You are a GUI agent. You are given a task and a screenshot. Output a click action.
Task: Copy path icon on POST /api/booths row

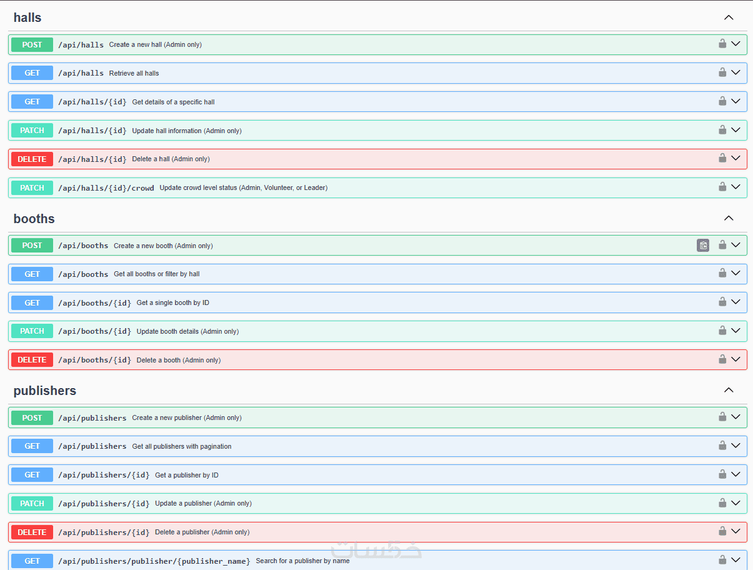(703, 246)
